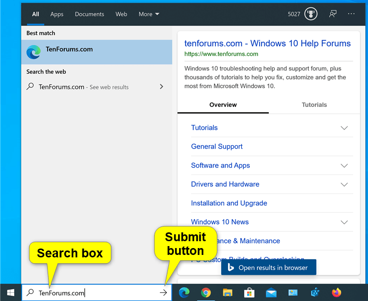Expand Drivers and Hardware chevron
Viewport: 368px width, 301px height.
point(344,184)
